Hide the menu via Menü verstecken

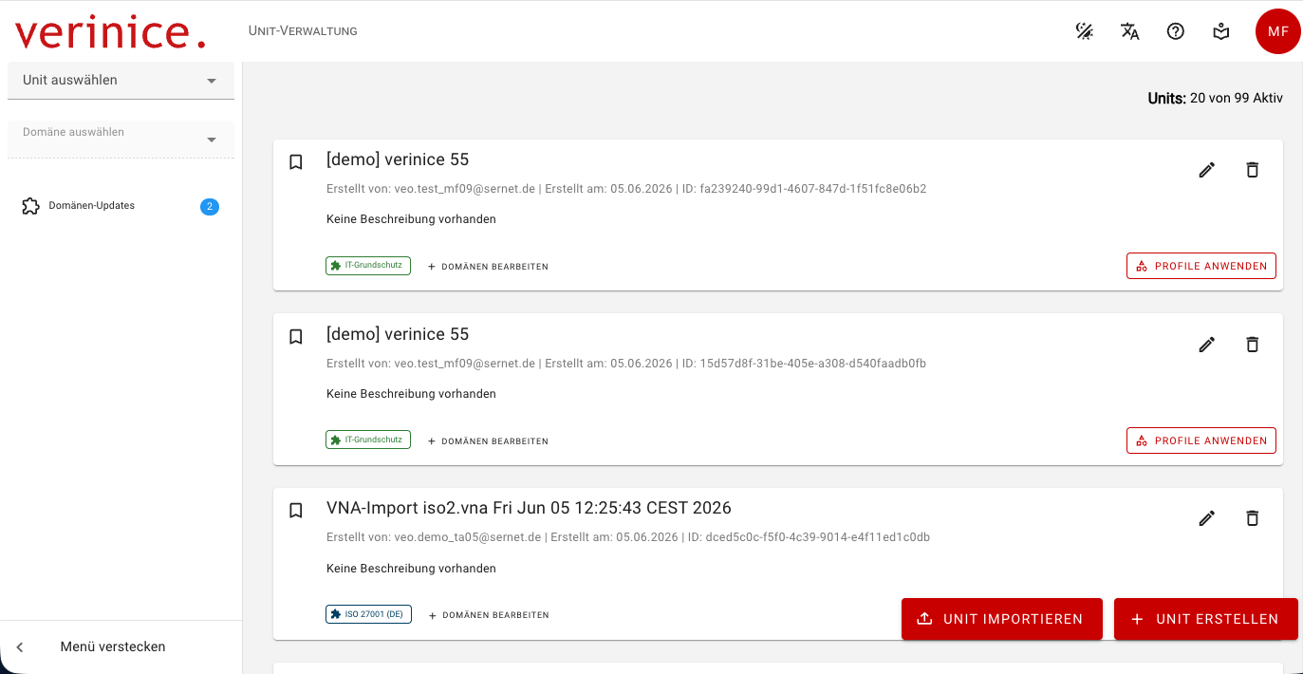click(x=121, y=647)
